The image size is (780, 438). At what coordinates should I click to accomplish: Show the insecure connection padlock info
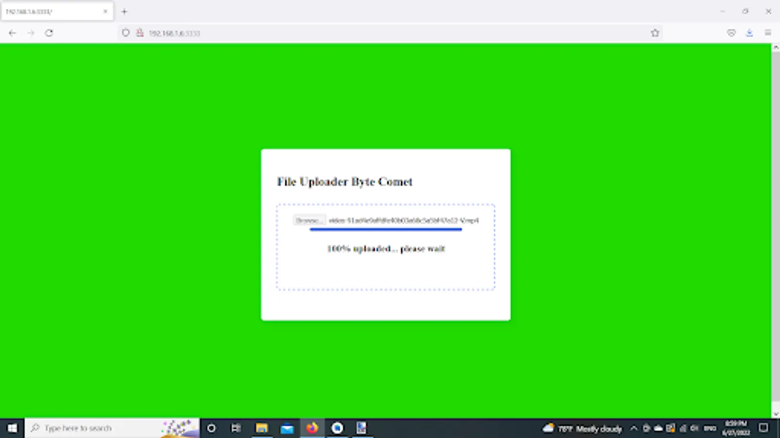tap(140, 33)
